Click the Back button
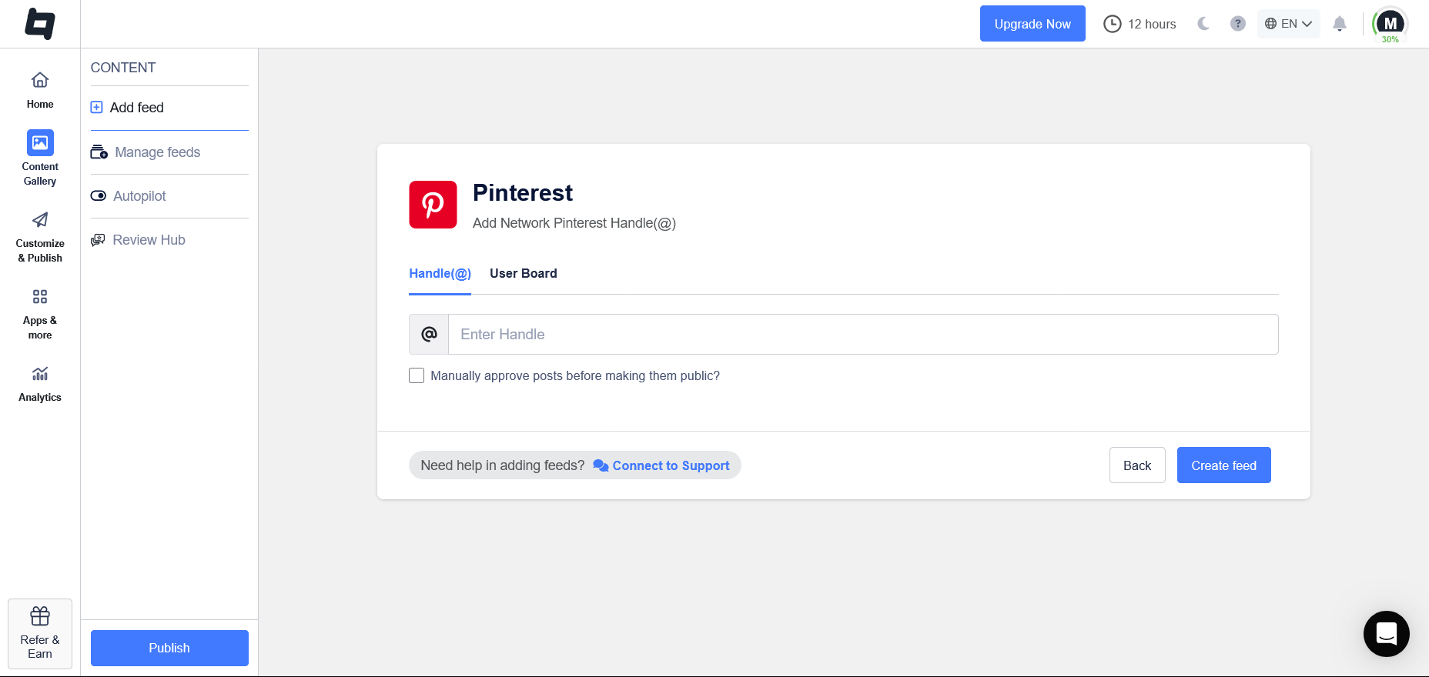 (x=1137, y=465)
